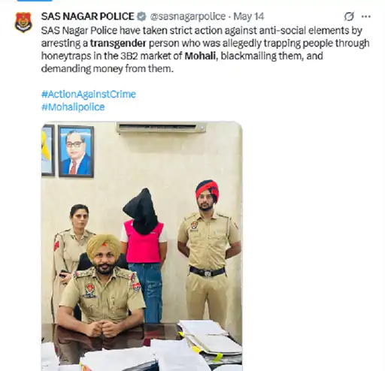Click the hooded person in pink vest
The height and width of the screenshot is (371, 385).
(x=144, y=253)
